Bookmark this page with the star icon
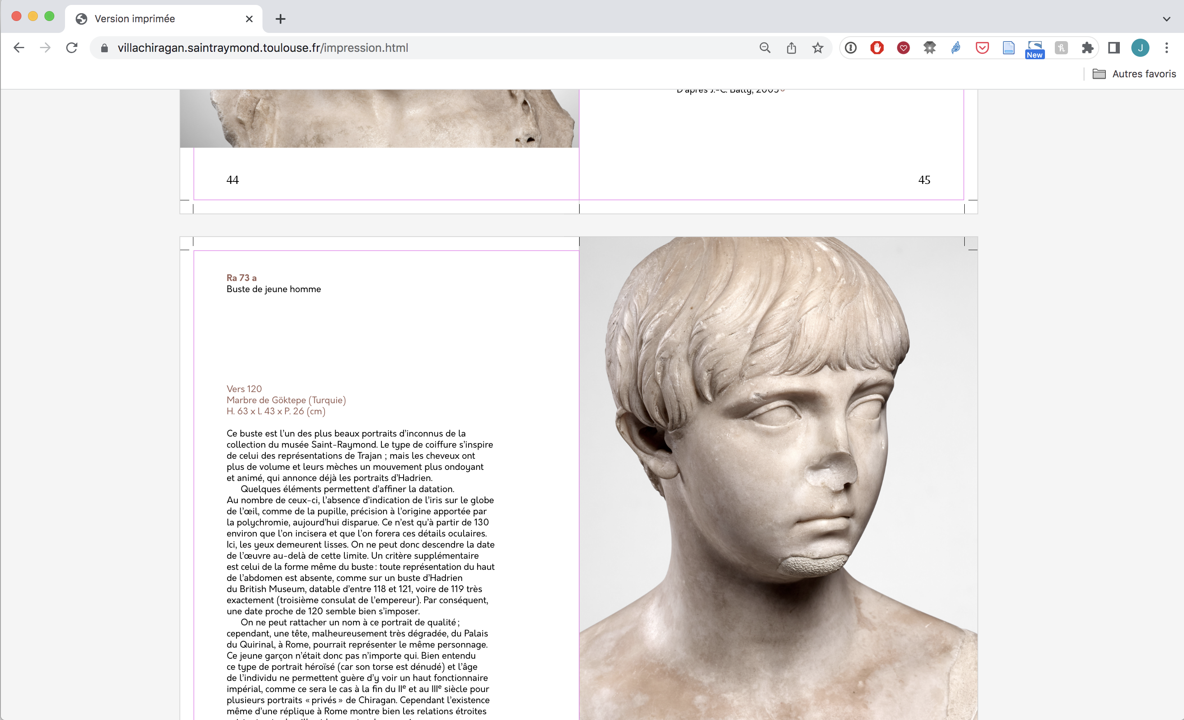 pyautogui.click(x=817, y=48)
